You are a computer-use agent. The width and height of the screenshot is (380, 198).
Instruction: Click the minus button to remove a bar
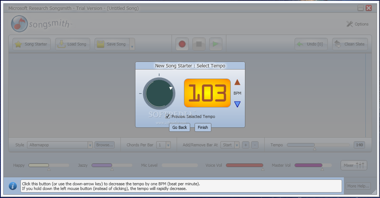coord(255,145)
